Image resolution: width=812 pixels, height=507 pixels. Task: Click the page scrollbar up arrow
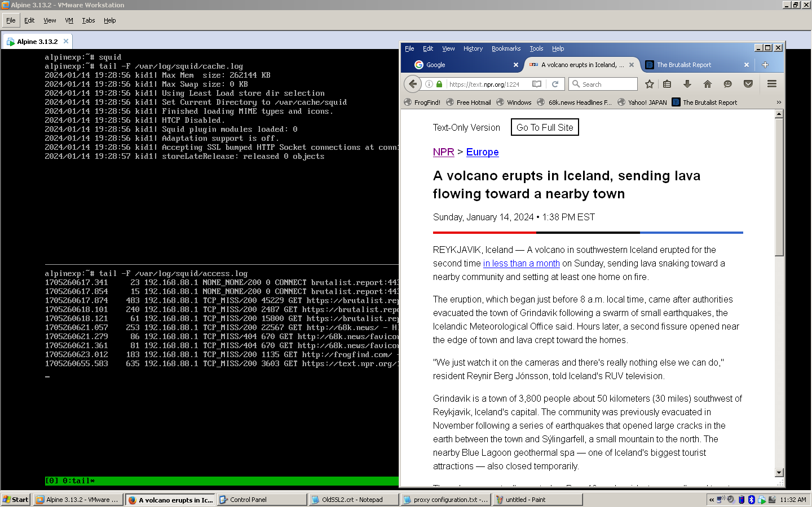[x=779, y=114]
